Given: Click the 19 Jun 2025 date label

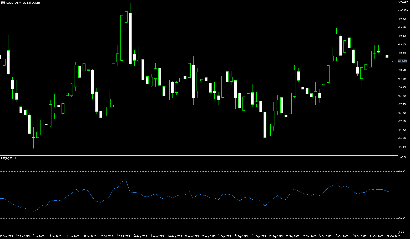Looking at the screenshot, I should (x=6, y=236).
